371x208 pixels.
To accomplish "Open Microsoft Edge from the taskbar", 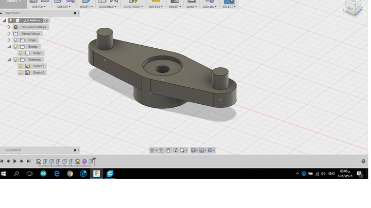I will [x=57, y=174].
